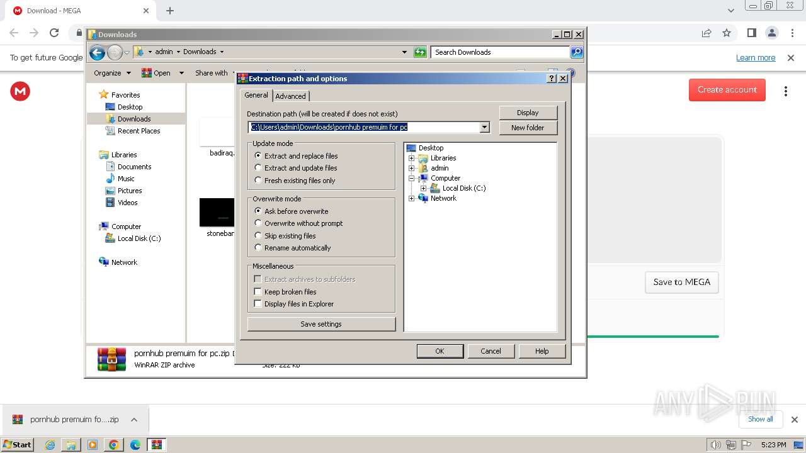806x453 pixels.
Task: Select Downloads in the navigation pane
Action: 134,119
